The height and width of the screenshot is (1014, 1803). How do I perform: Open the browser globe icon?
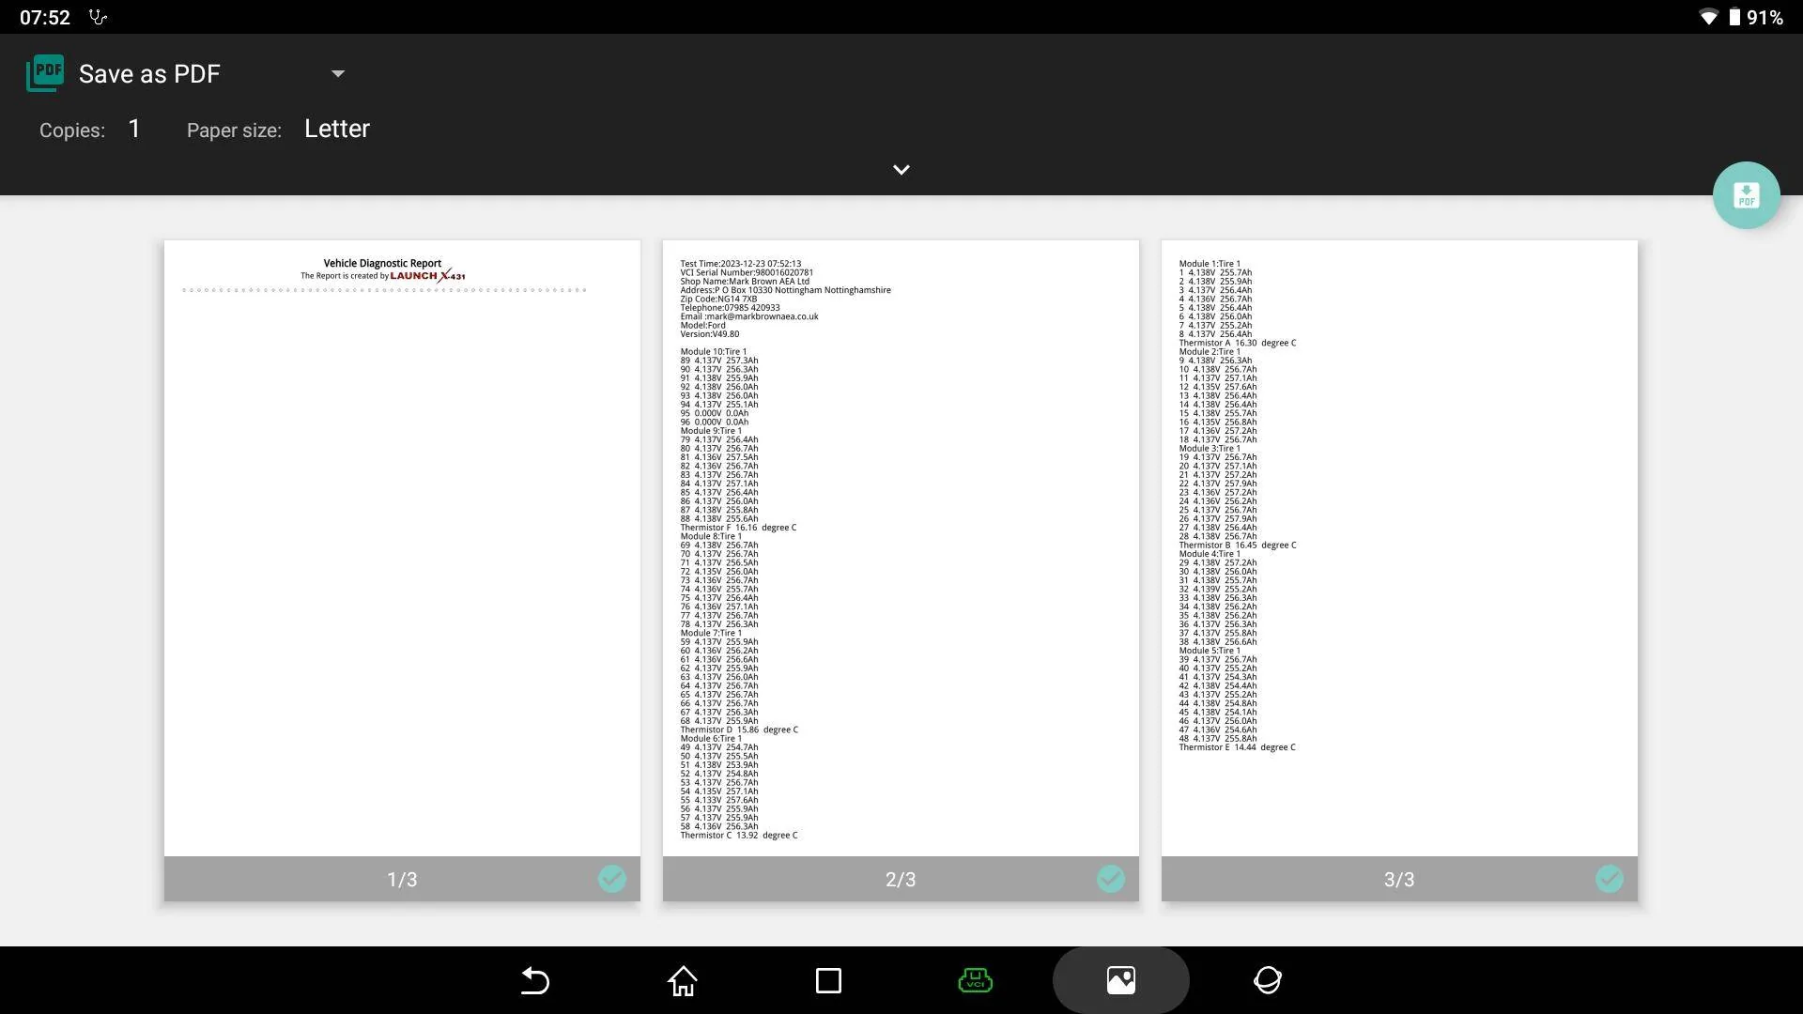(1268, 980)
